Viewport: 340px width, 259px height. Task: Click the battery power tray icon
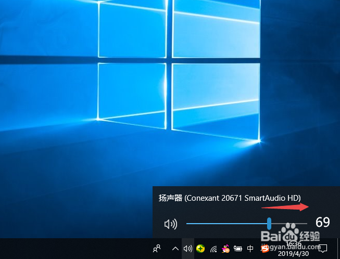(x=237, y=249)
